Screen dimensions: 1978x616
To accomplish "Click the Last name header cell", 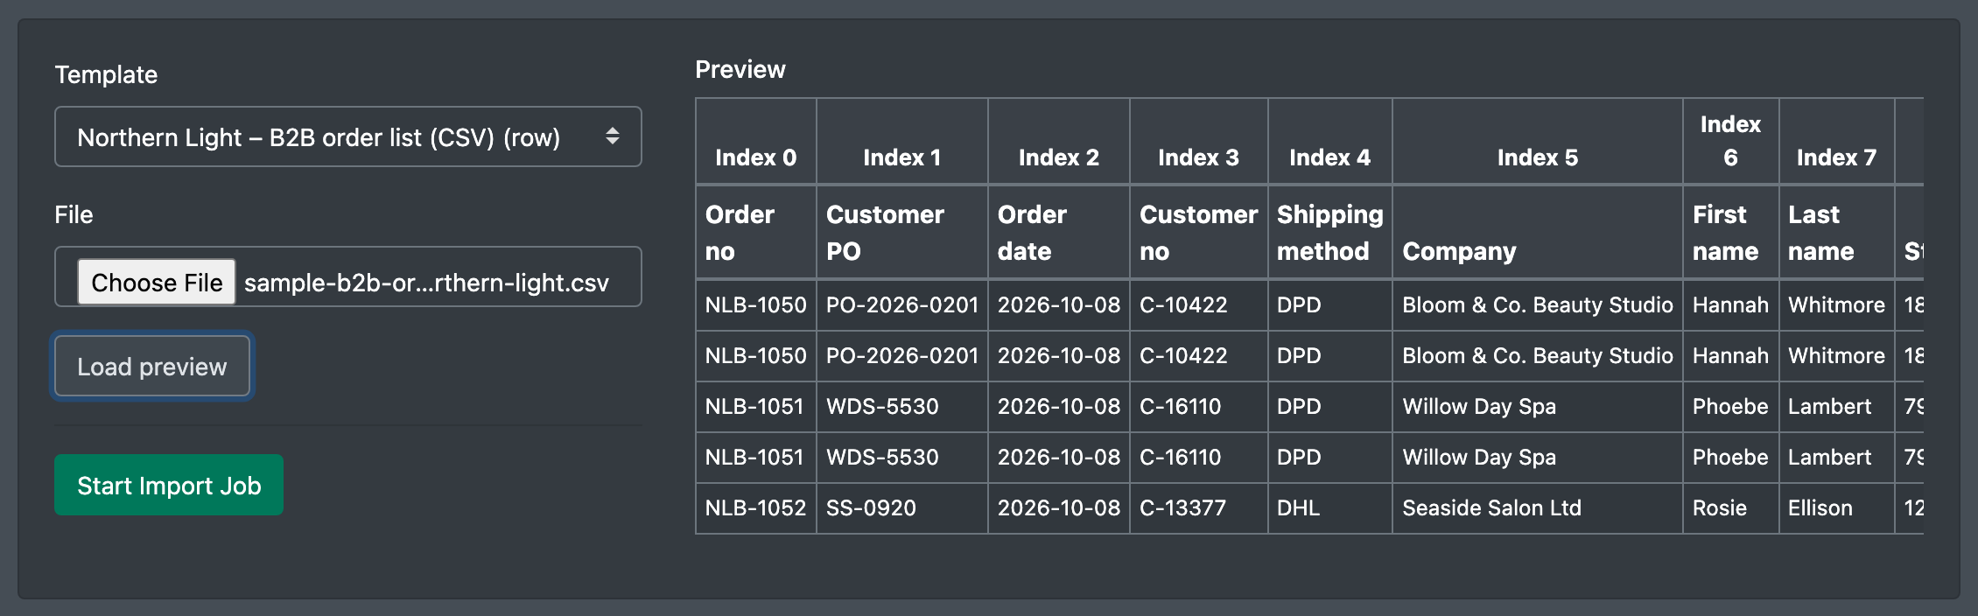I will click(x=1837, y=232).
